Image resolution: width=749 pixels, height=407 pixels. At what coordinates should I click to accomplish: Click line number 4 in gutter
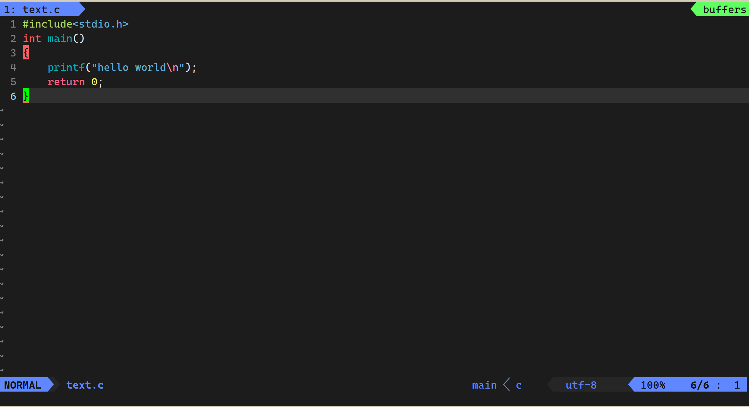pyautogui.click(x=13, y=67)
